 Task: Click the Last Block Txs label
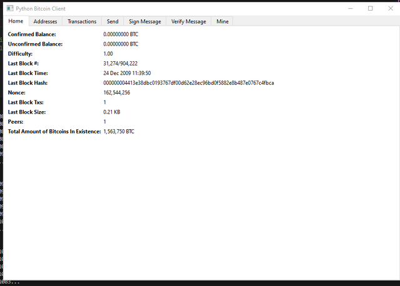point(26,102)
